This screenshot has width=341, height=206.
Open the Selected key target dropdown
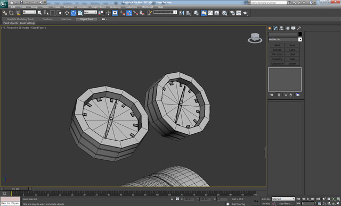click(283, 199)
